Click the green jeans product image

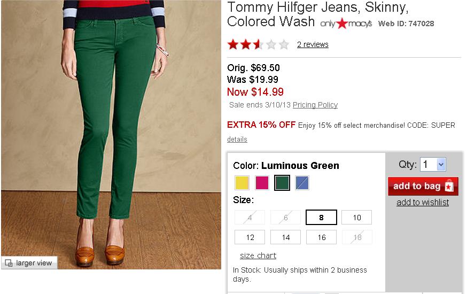point(111,134)
